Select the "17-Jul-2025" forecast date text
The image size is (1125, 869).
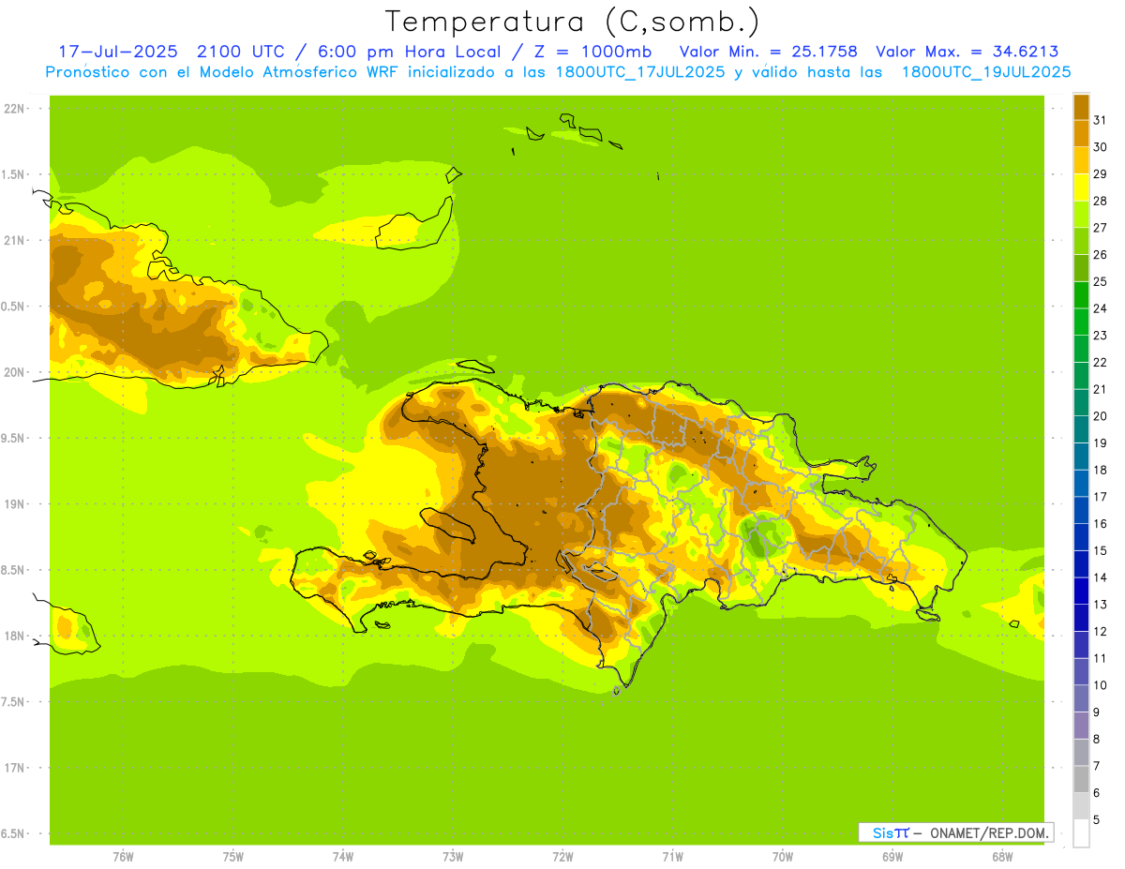[118, 52]
